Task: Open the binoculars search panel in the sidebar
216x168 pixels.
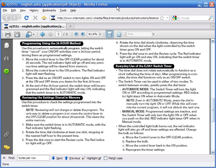Action: coord(7,59)
